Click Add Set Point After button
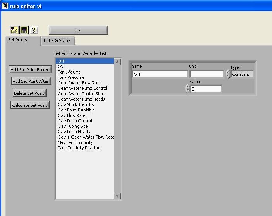The height and width of the screenshot is (216, 272). pos(31,81)
